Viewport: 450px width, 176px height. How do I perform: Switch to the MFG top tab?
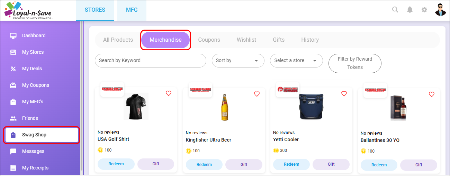[132, 10]
